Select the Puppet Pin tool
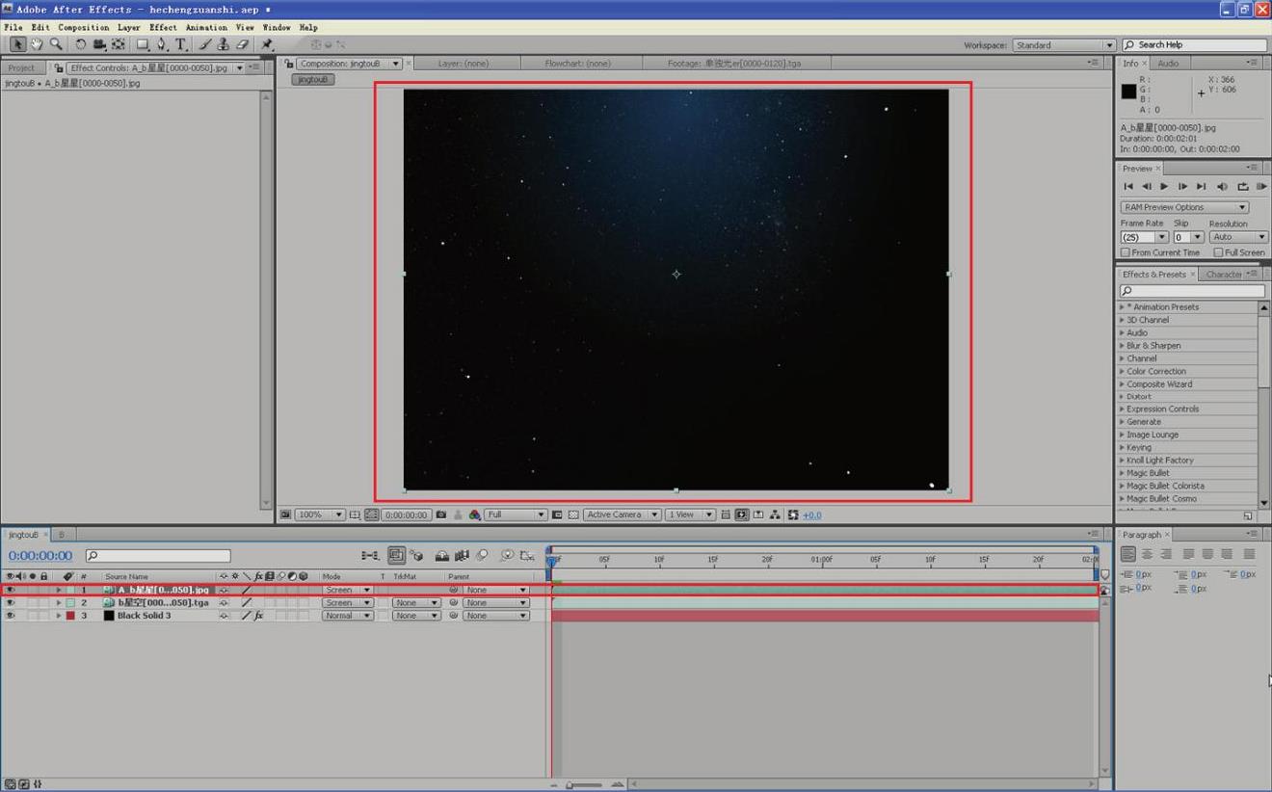 coord(267,44)
